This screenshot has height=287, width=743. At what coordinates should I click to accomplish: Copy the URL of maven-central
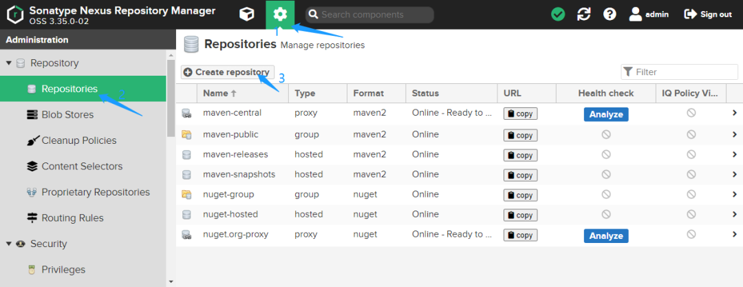pos(520,114)
